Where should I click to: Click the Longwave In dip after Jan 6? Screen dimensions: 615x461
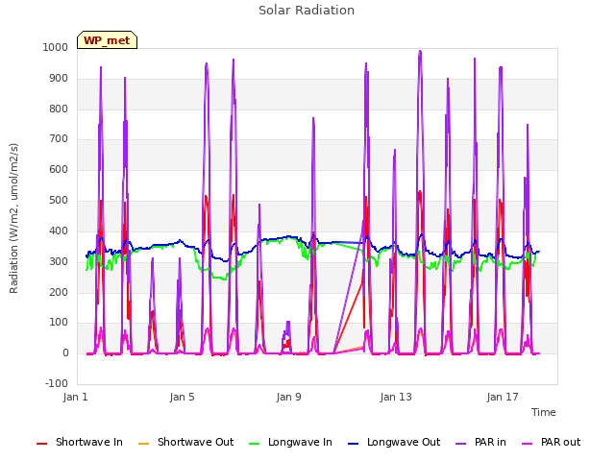pos(223,279)
